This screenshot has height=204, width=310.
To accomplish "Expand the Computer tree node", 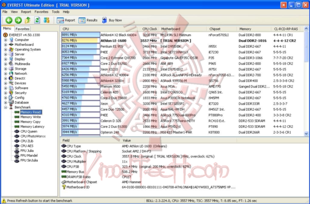I will point(5,40).
